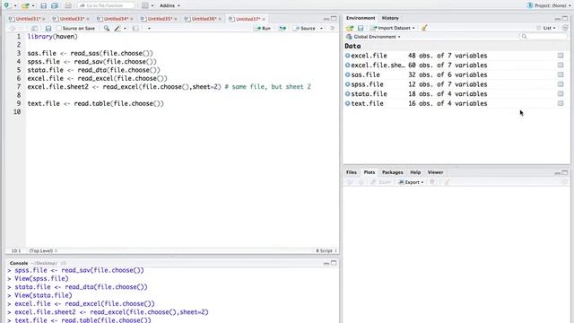Viewport: 574px width, 323px height.
Task: Click the Zoom plot button
Action: point(381,182)
